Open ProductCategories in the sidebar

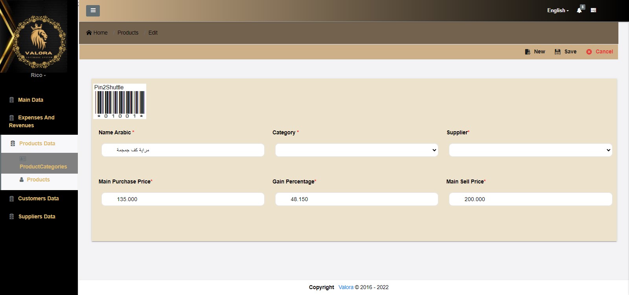[43, 167]
